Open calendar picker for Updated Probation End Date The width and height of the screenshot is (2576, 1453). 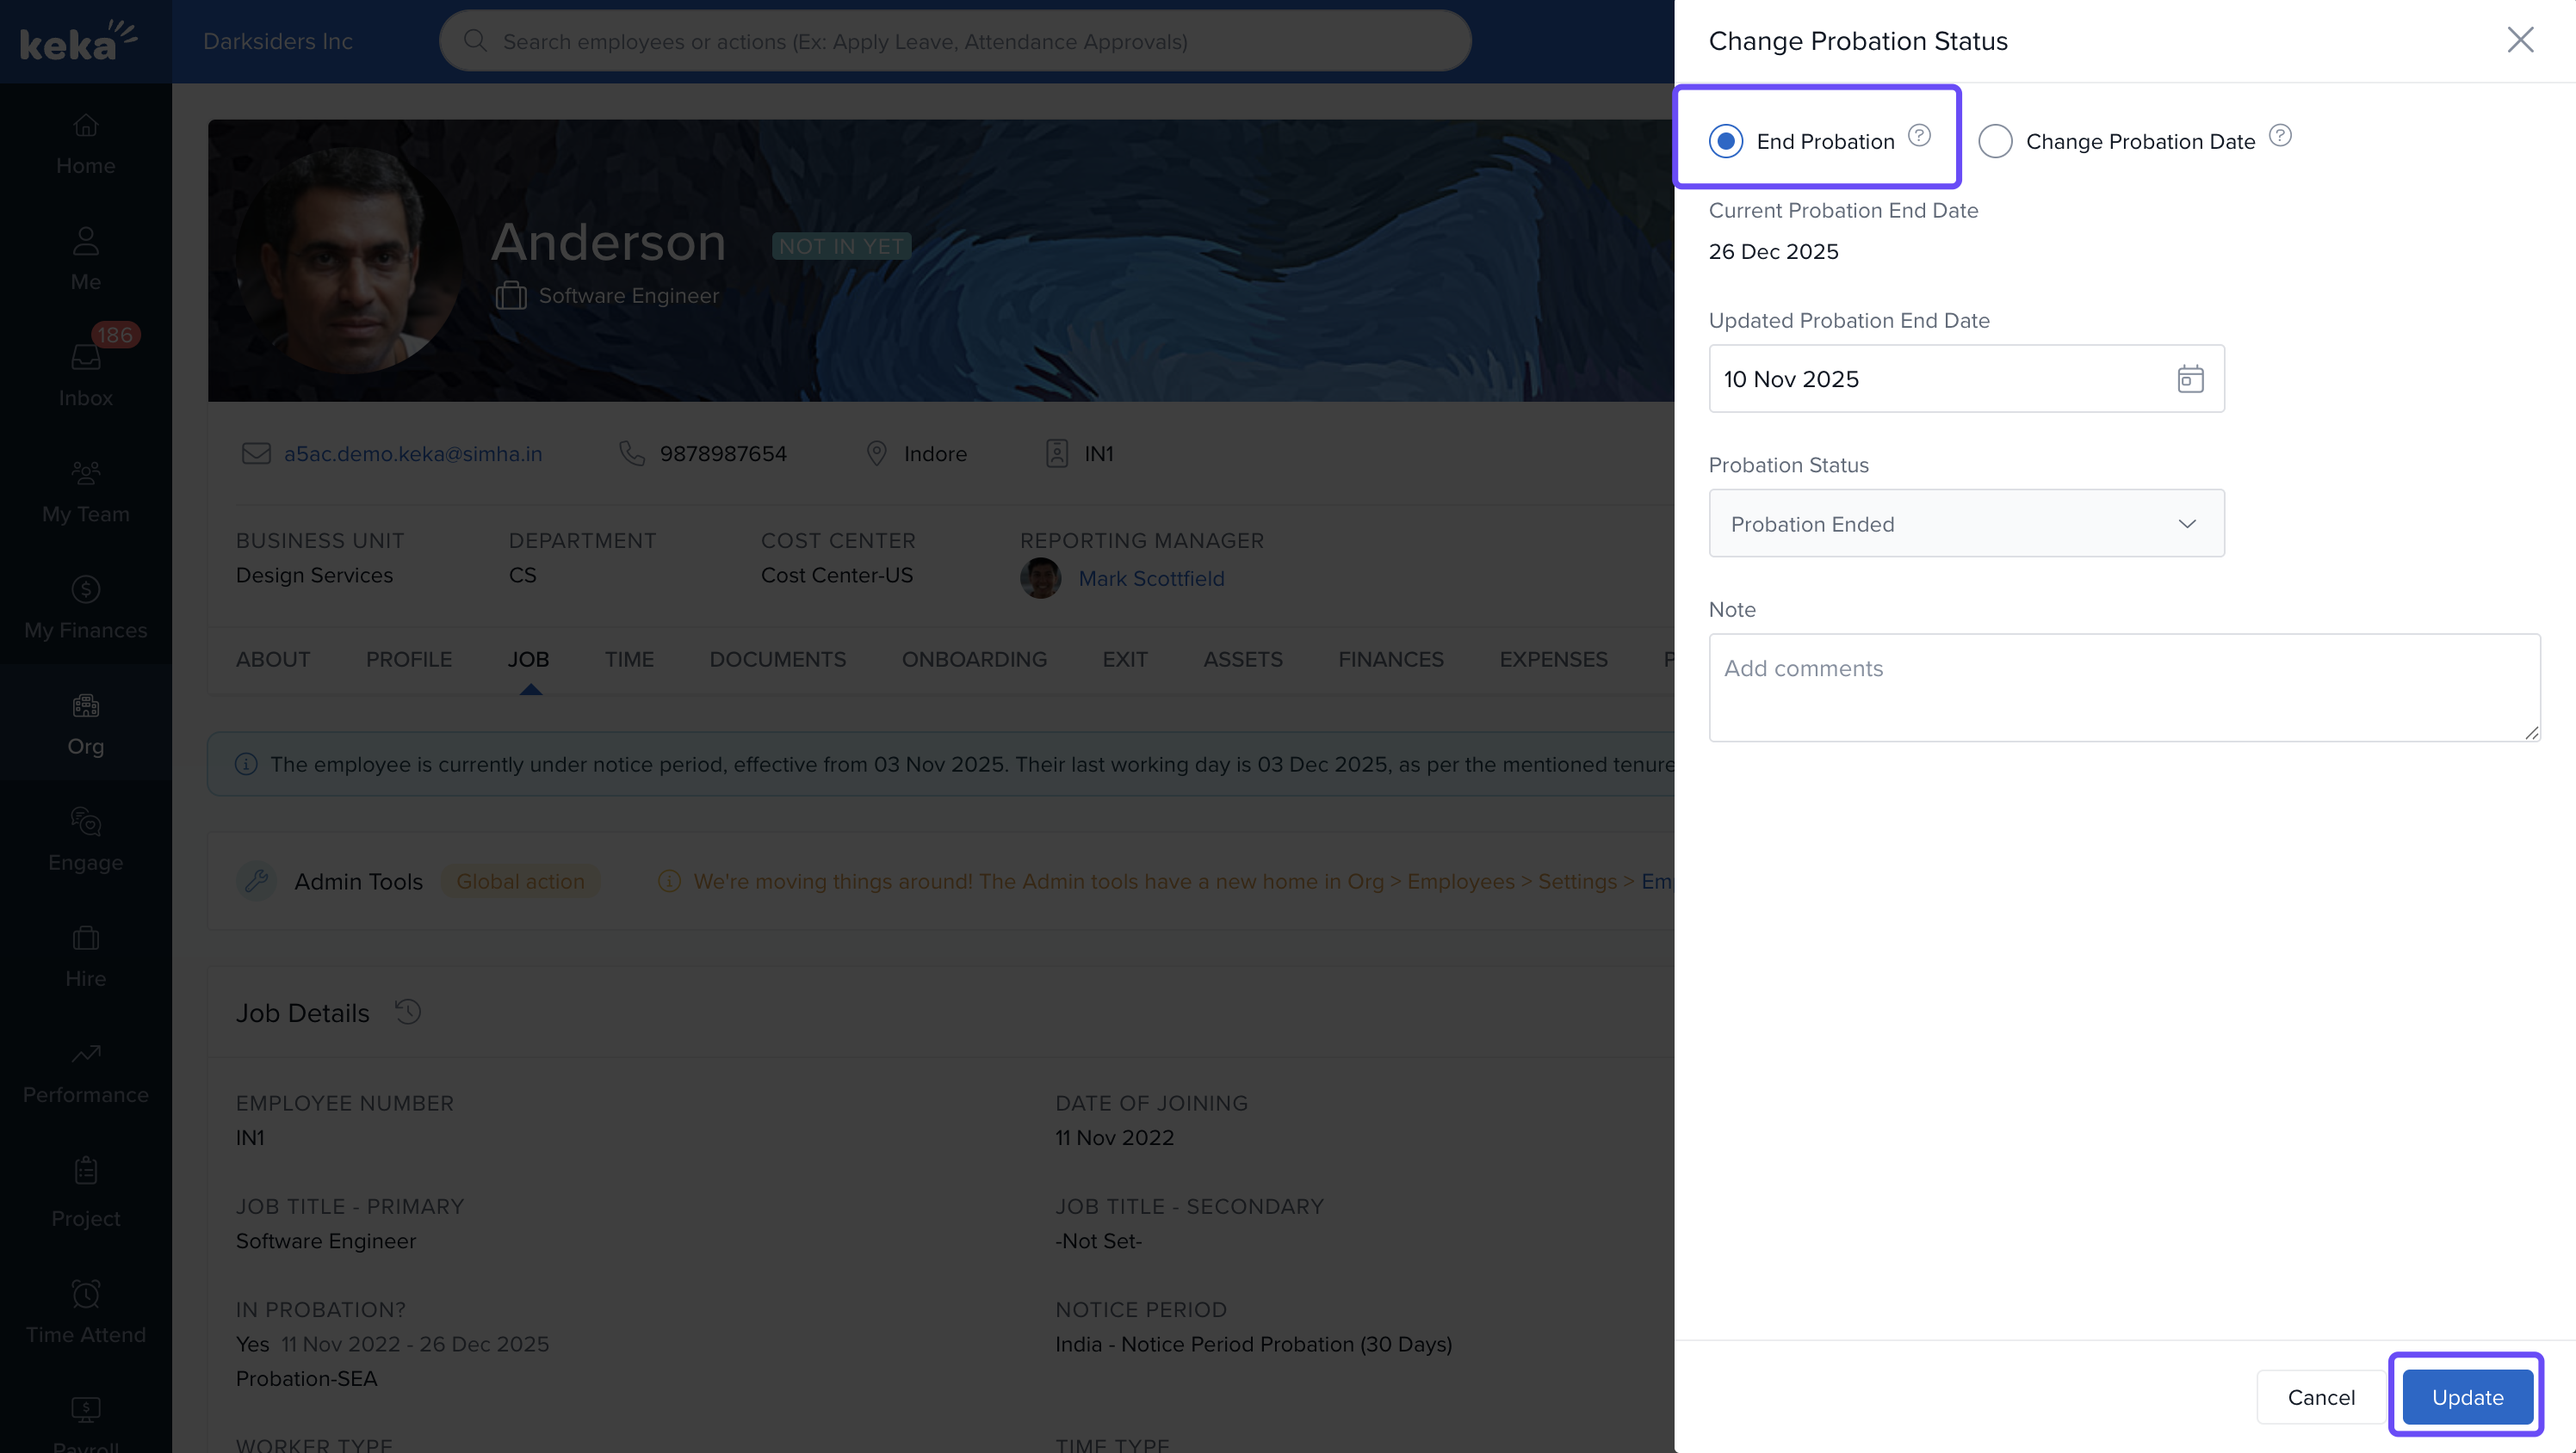click(x=2189, y=379)
